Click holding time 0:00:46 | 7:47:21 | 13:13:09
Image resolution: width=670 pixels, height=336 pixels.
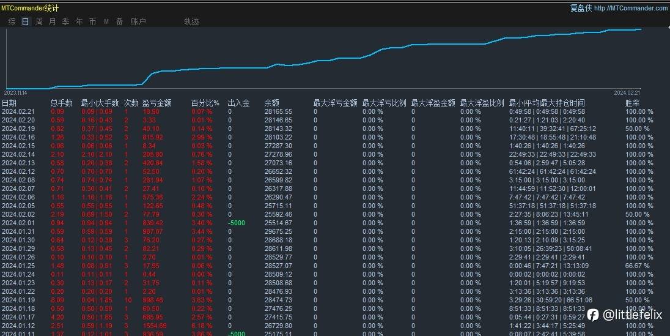click(x=548, y=266)
